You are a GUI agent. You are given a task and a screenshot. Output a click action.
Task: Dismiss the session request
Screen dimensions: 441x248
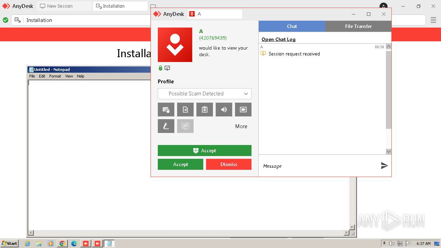point(229,164)
